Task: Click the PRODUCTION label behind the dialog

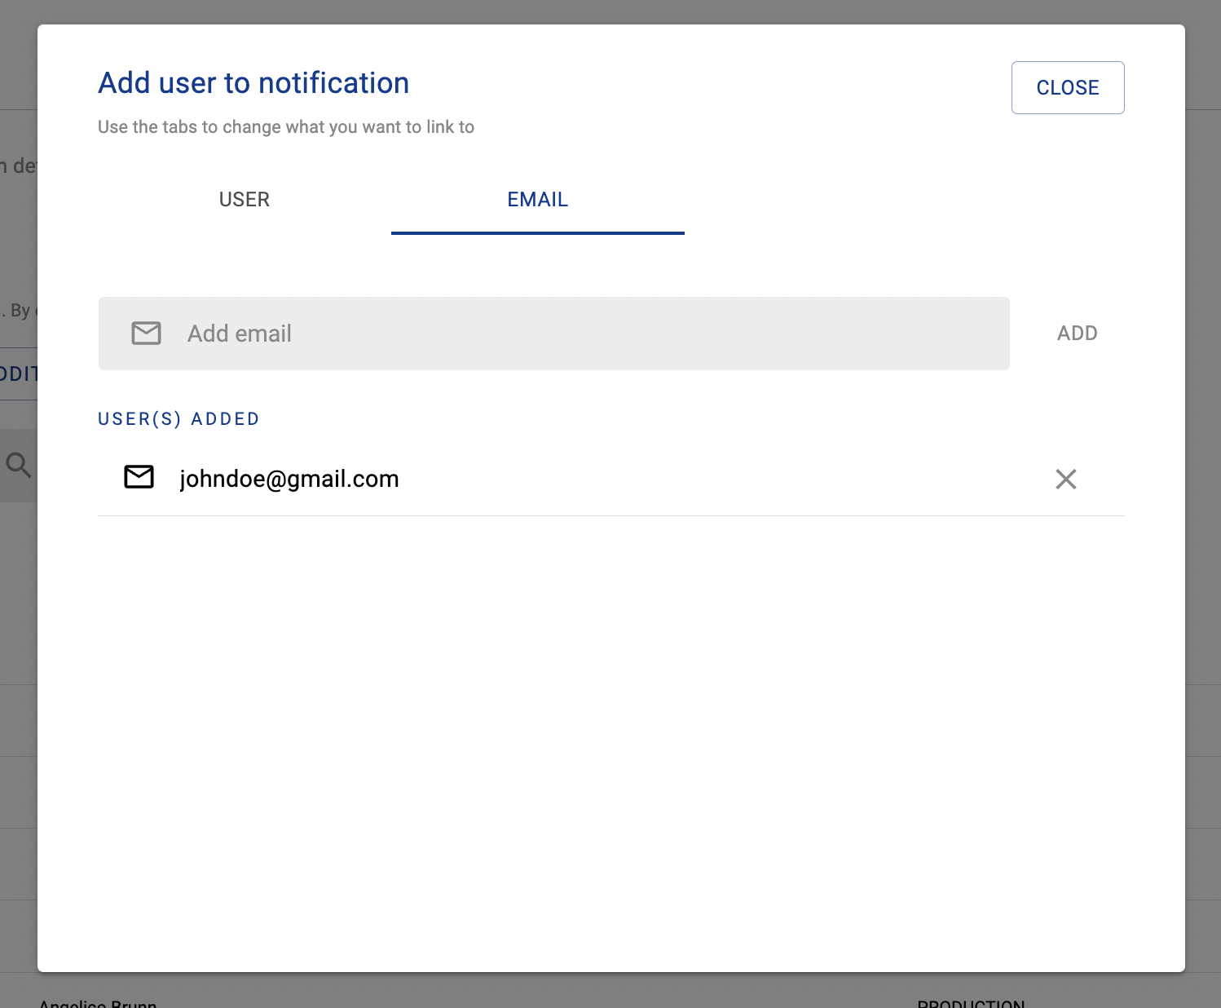Action: [970, 1002]
